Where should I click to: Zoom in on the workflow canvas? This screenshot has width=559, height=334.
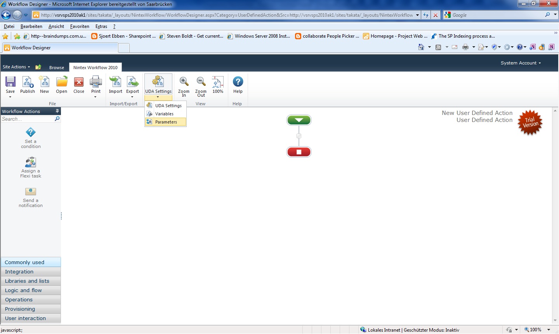coord(184,85)
